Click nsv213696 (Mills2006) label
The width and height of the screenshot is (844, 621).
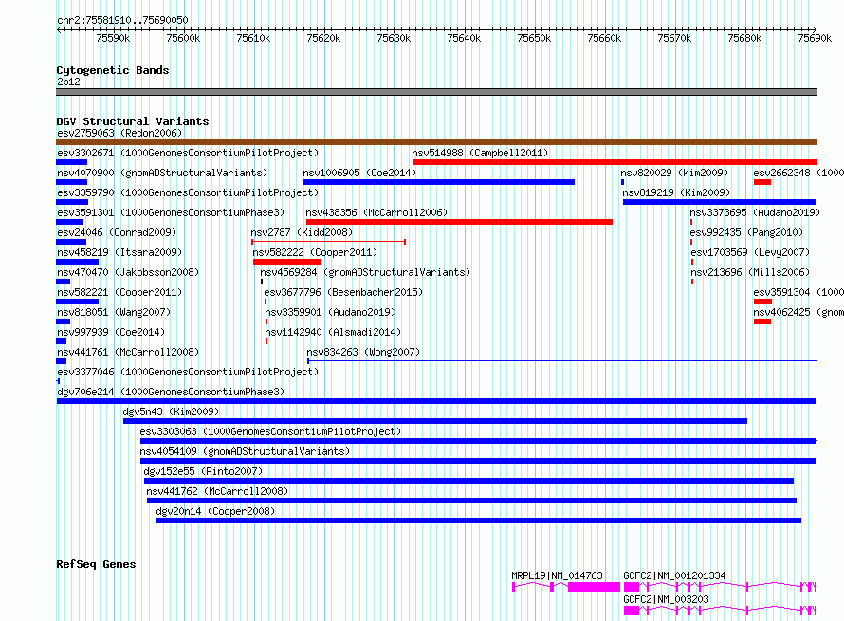[x=750, y=272]
